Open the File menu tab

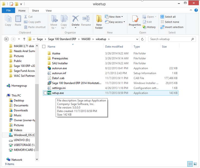click(8, 11)
